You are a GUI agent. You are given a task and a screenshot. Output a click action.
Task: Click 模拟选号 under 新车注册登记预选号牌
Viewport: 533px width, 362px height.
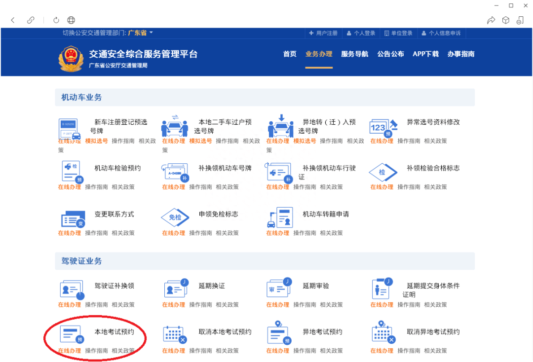click(x=96, y=141)
